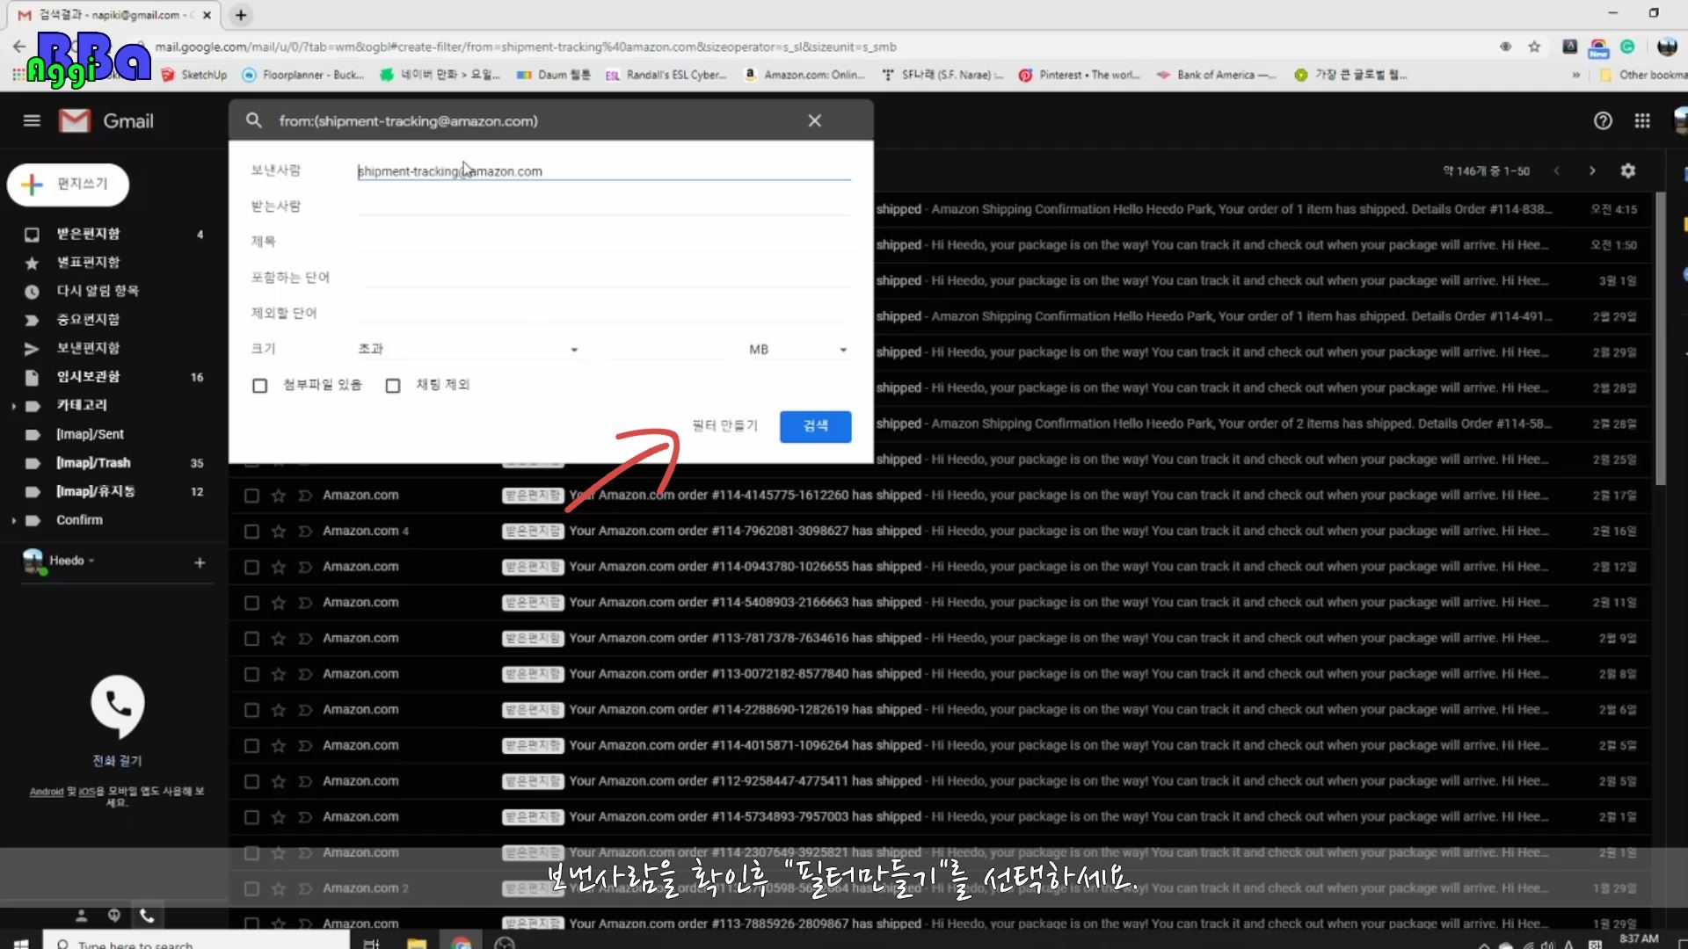Select checkbox for order #114-4145775 email

click(x=251, y=496)
